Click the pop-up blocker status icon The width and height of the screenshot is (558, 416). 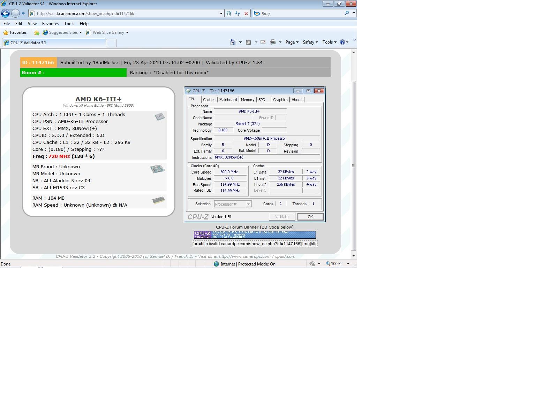[x=312, y=264]
